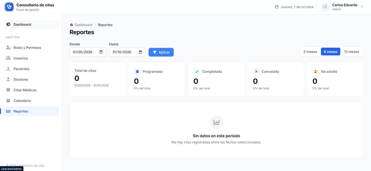
Task: Click the Aplicar filter button
Action: [161, 52]
